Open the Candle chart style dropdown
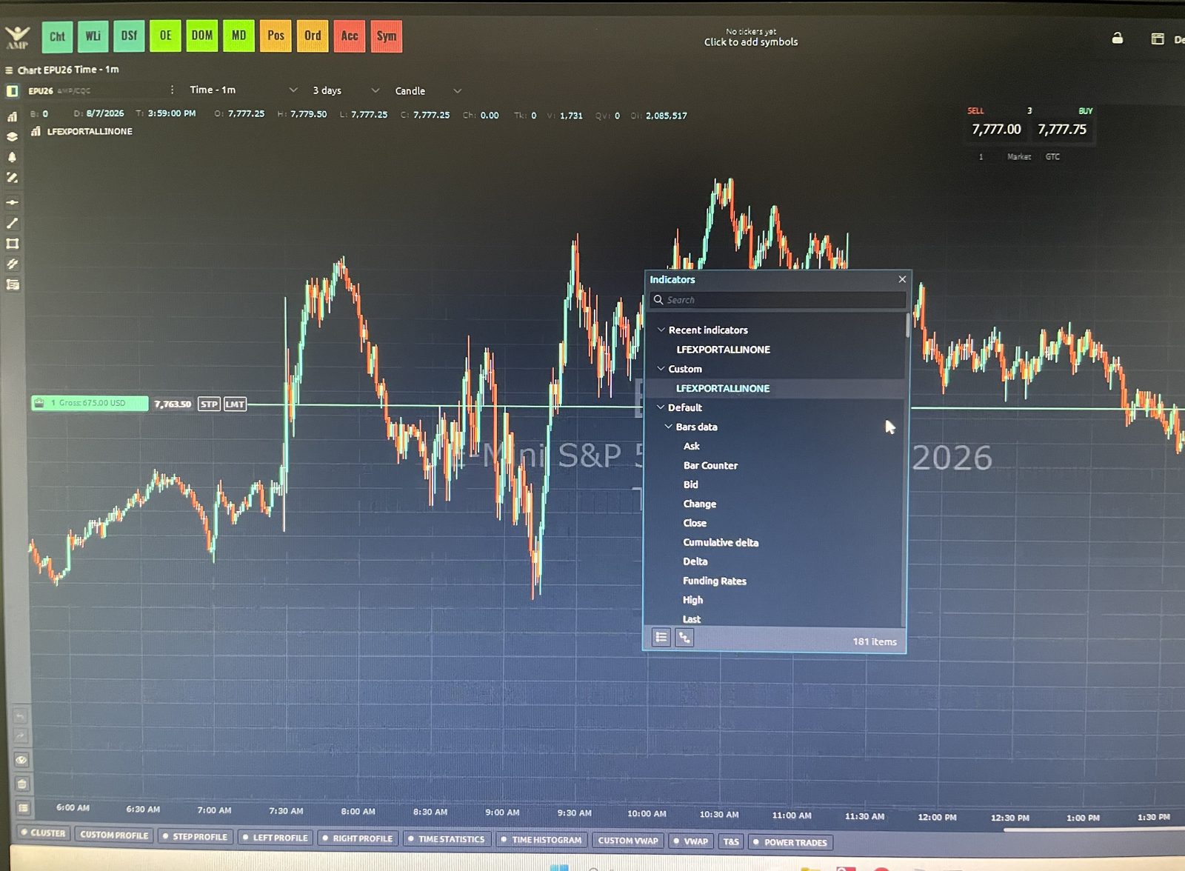This screenshot has width=1185, height=871. pyautogui.click(x=427, y=91)
